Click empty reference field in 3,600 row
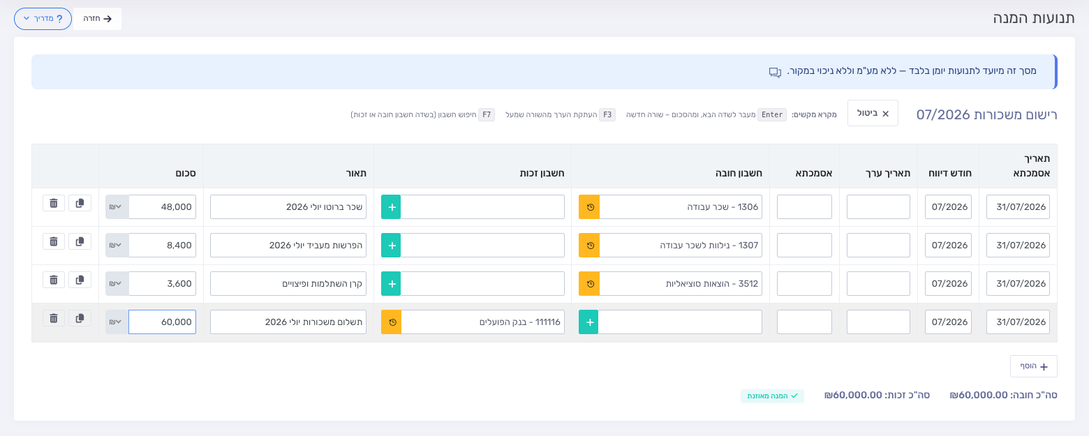This screenshot has width=1089, height=436. click(804, 284)
